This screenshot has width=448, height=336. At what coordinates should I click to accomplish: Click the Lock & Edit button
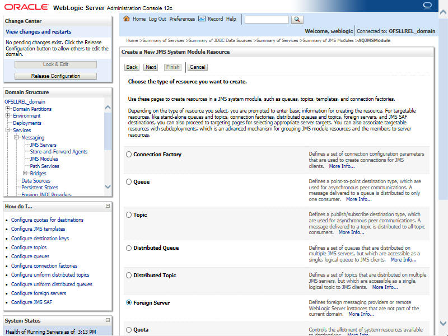[55, 64]
